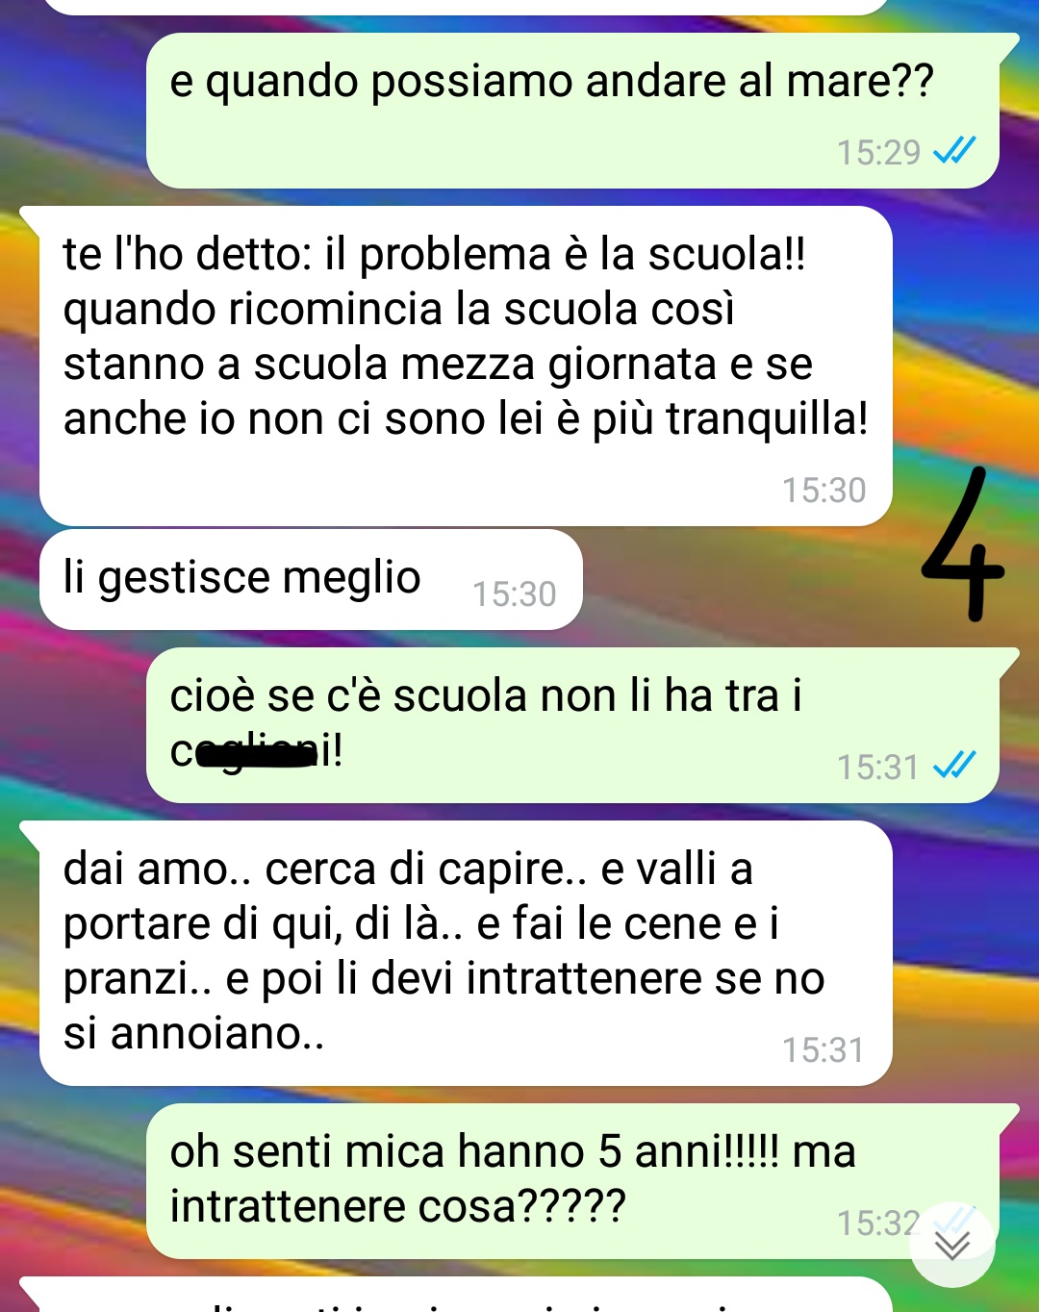The height and width of the screenshot is (1312, 1039).
Task: Click 15:31 timestamp of the 'si annoiano..' message
Action: pos(824,1050)
